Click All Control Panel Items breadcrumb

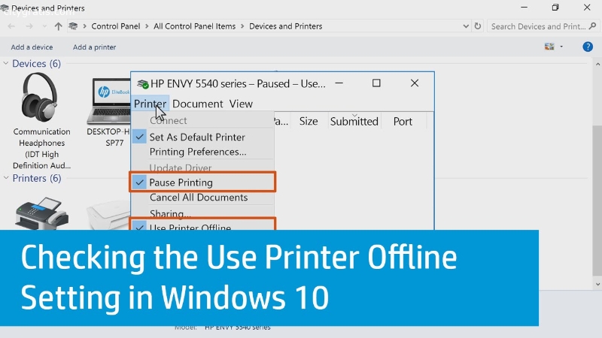[x=195, y=26]
